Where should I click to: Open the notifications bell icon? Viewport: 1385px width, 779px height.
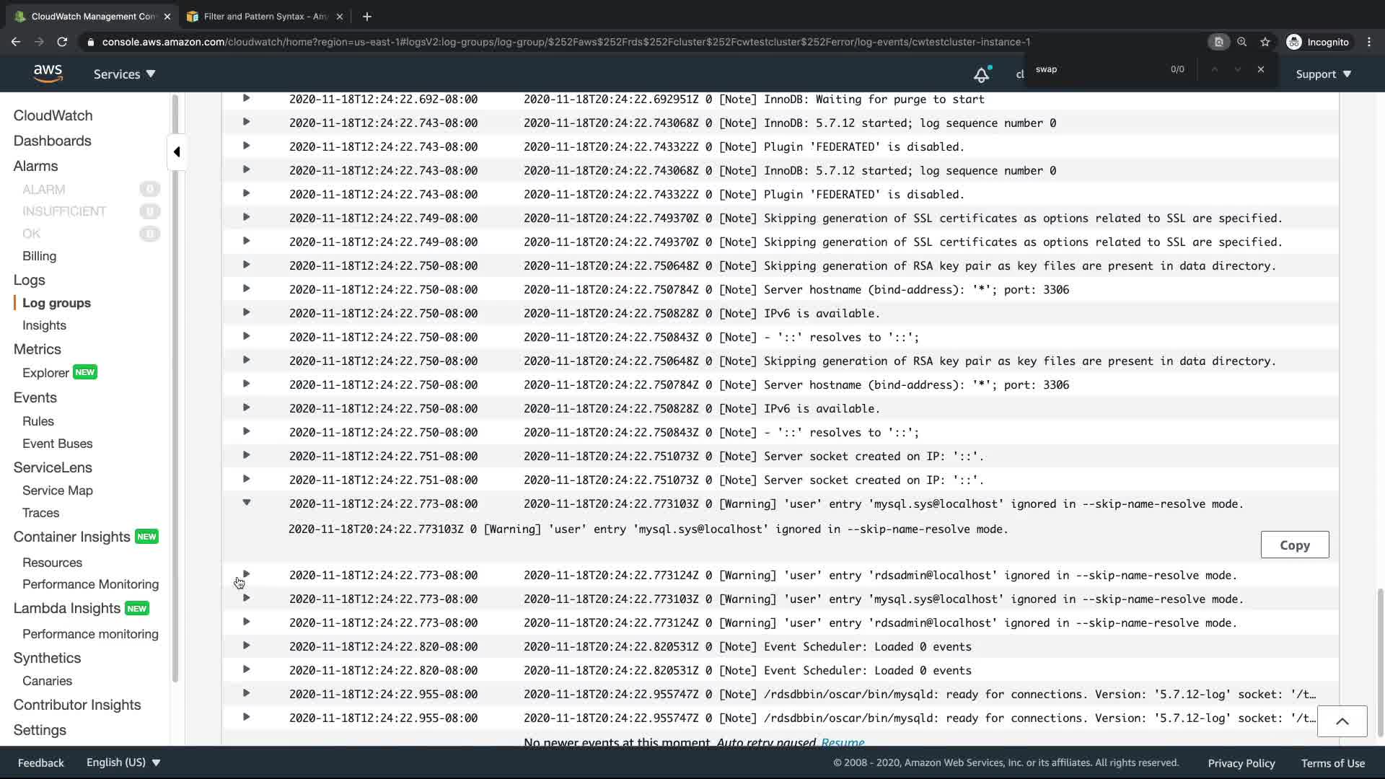(981, 74)
